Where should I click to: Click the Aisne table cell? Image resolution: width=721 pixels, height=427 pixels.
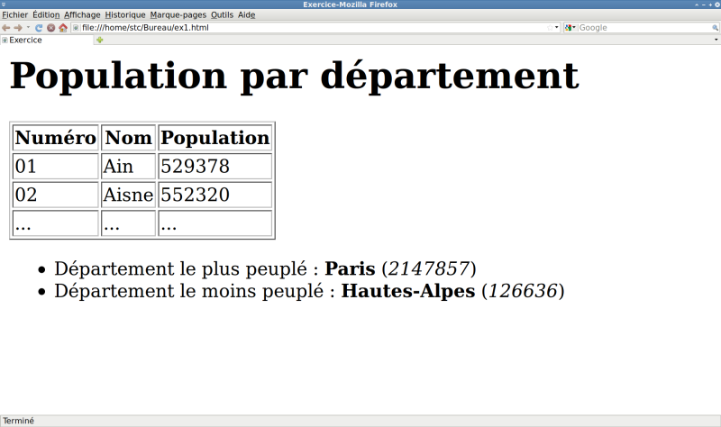[128, 195]
